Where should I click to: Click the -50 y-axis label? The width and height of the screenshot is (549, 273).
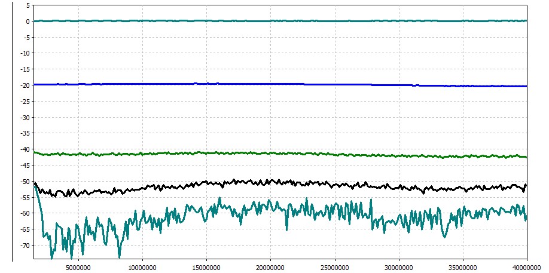(x=25, y=182)
